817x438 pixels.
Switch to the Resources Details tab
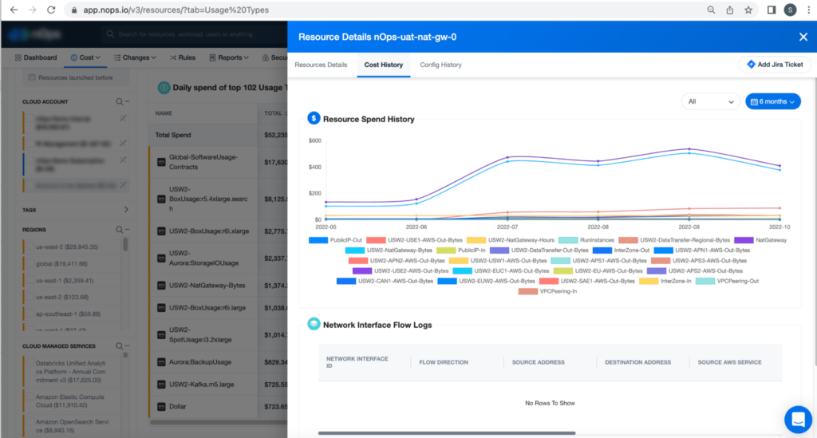point(321,65)
